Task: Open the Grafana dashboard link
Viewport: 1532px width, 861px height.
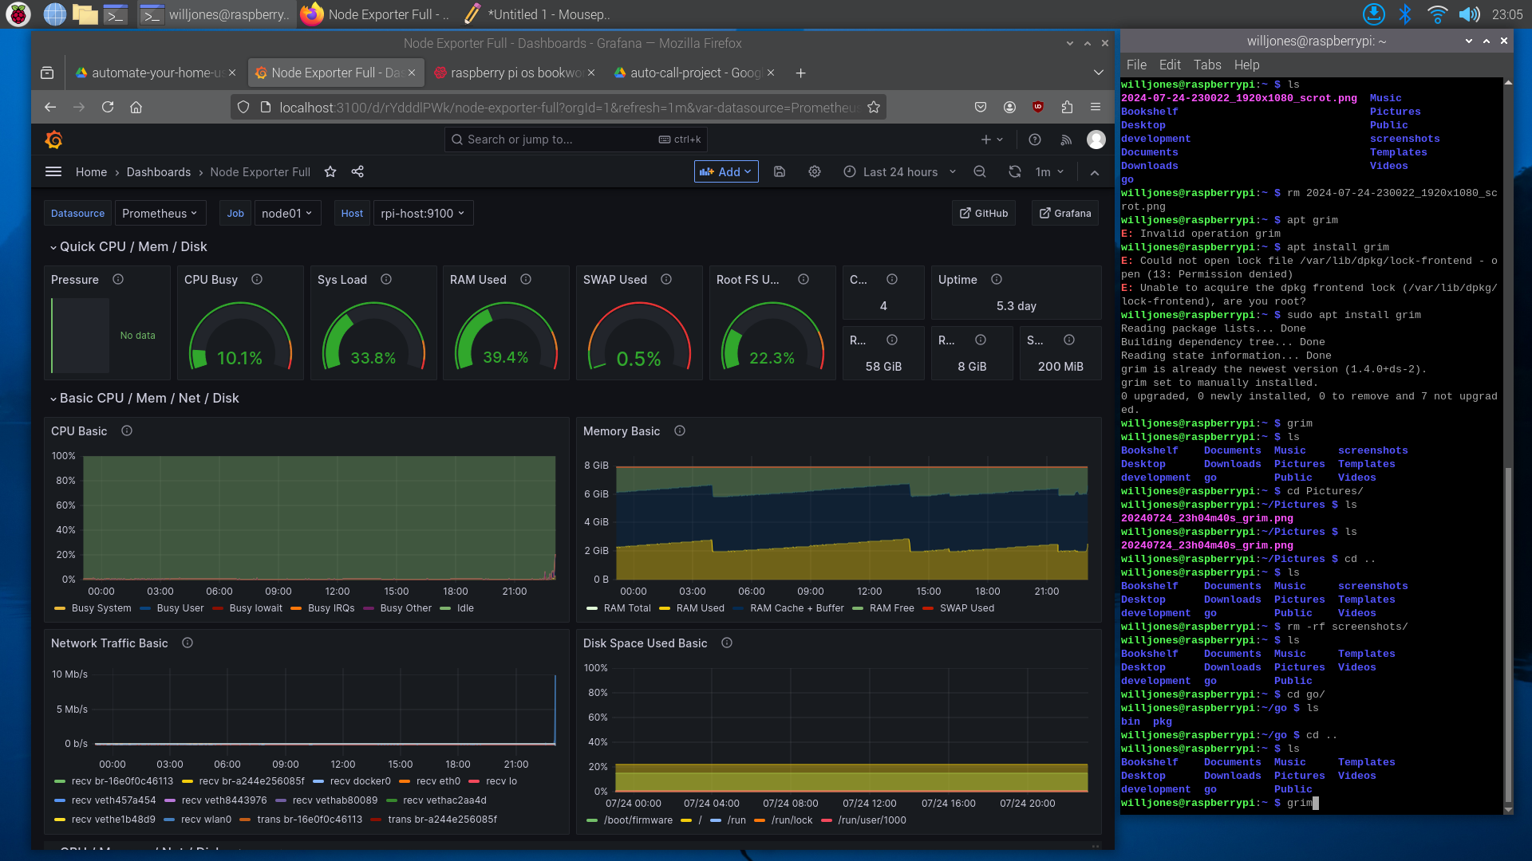Action: pos(1064,213)
